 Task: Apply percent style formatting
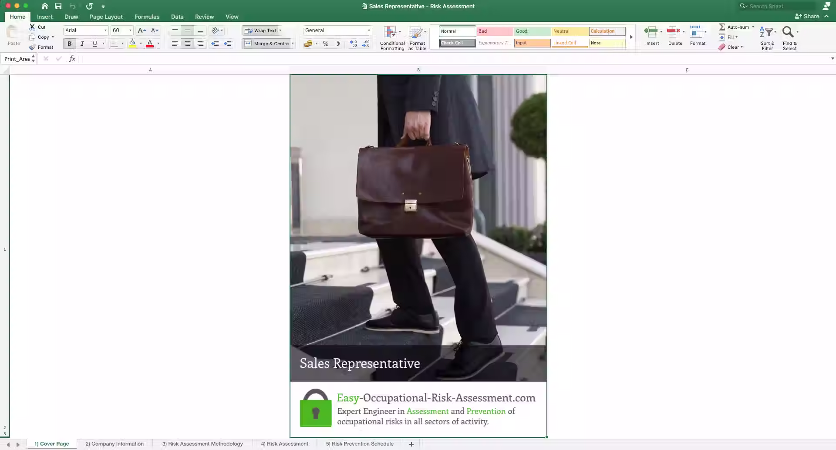click(x=325, y=44)
